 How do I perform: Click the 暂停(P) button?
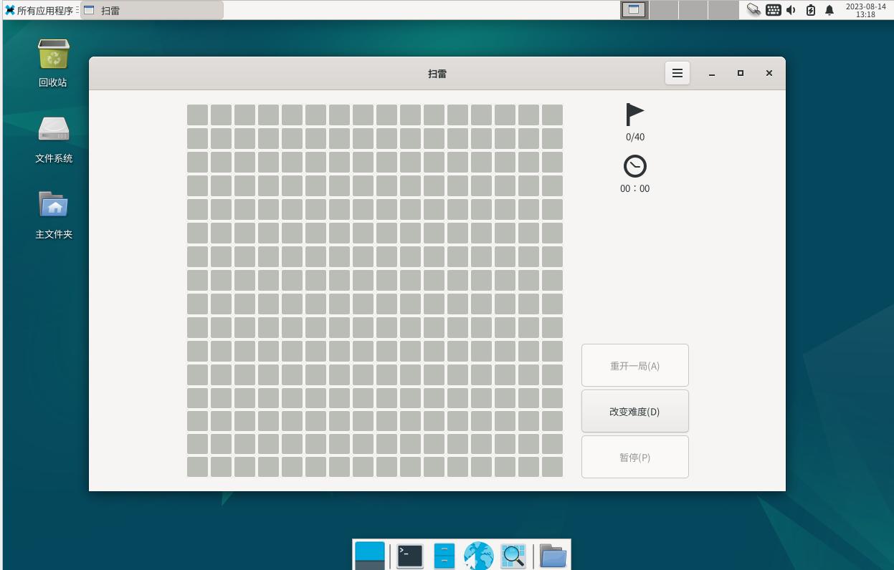point(635,457)
